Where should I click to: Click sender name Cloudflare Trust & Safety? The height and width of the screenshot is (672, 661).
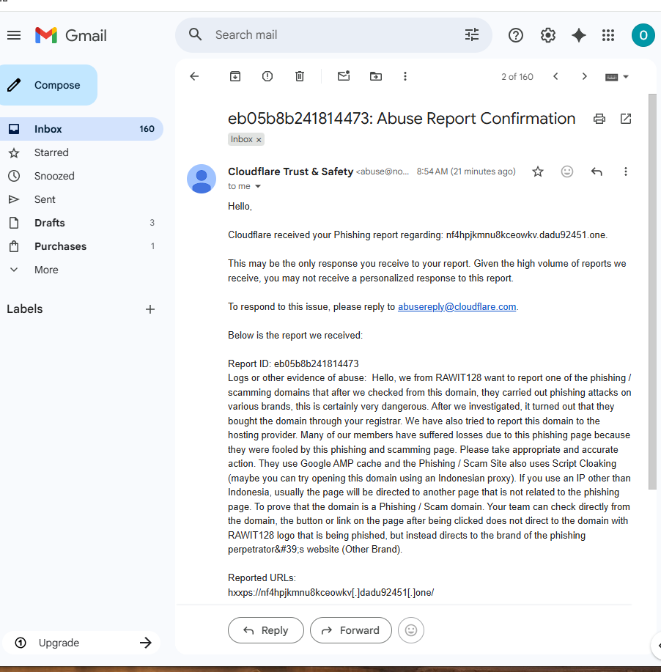coord(291,171)
